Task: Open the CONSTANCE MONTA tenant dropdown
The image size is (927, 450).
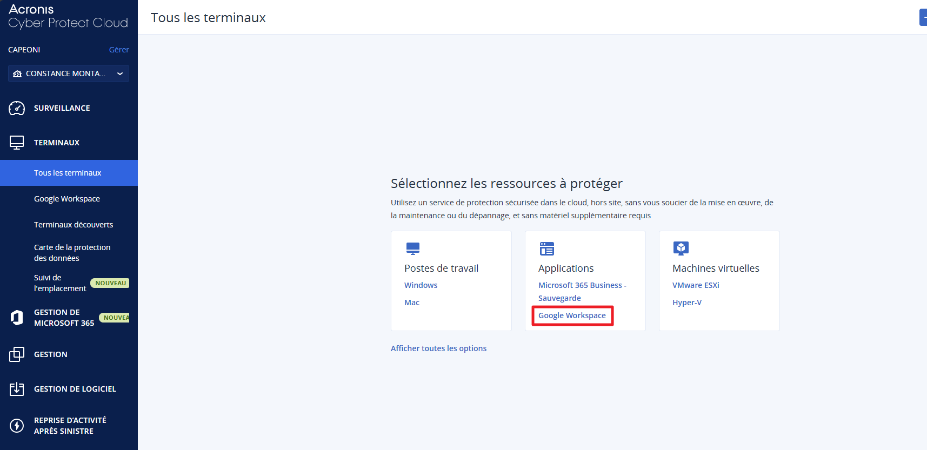Action: [69, 73]
